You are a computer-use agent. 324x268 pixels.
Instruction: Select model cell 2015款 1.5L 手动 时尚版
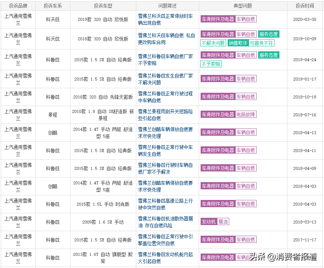[103, 204]
